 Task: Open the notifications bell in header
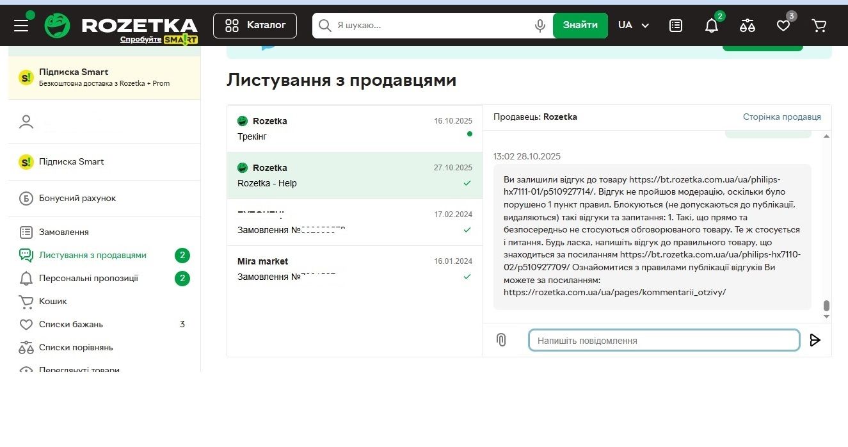pos(711,26)
